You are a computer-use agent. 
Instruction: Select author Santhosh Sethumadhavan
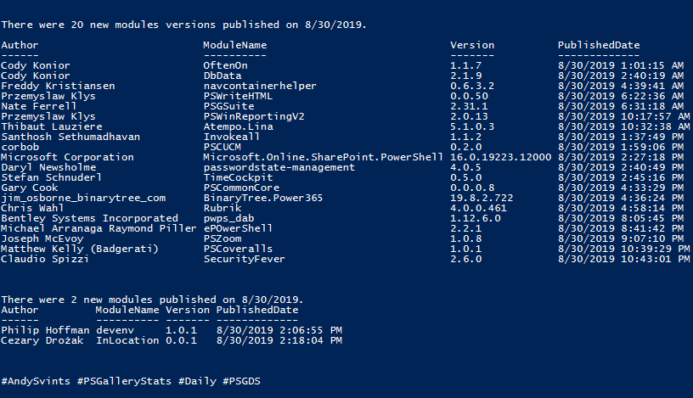click(70, 137)
